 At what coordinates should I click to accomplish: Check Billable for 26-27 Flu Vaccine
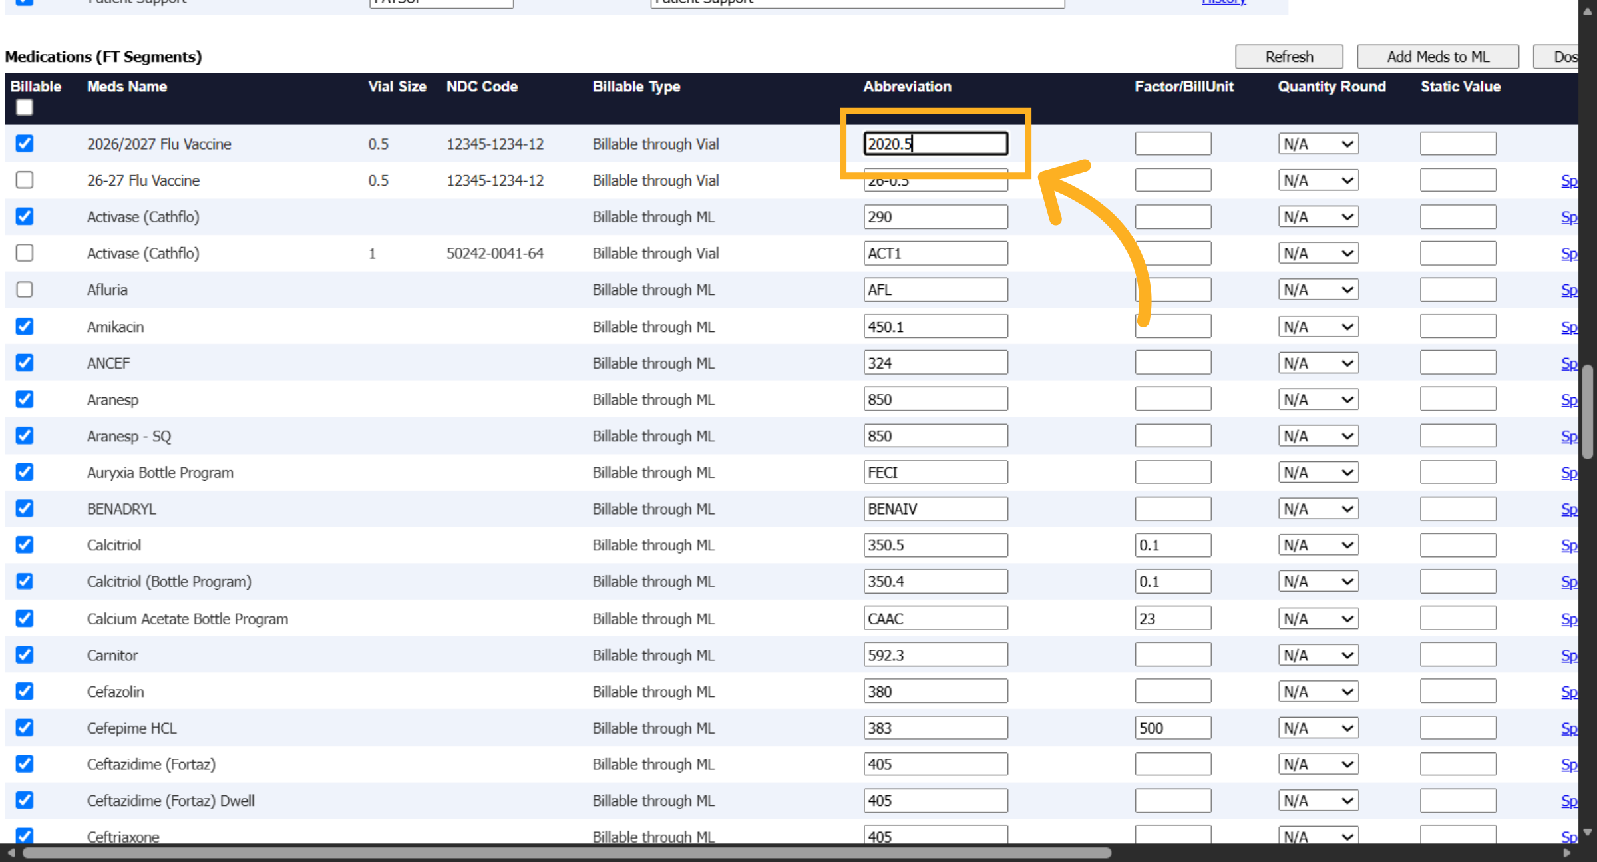click(25, 180)
